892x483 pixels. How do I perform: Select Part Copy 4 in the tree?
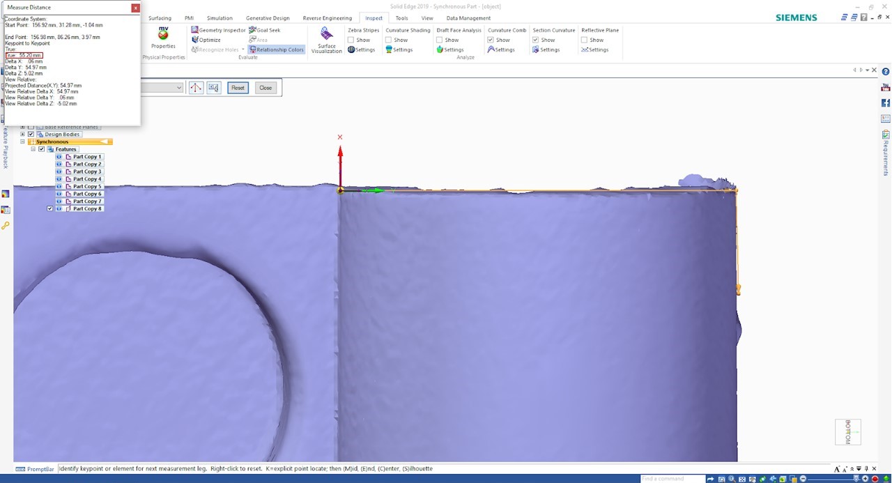click(x=87, y=179)
